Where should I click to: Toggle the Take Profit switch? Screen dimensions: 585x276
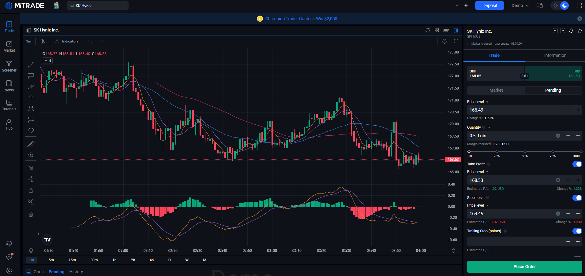pyautogui.click(x=577, y=164)
